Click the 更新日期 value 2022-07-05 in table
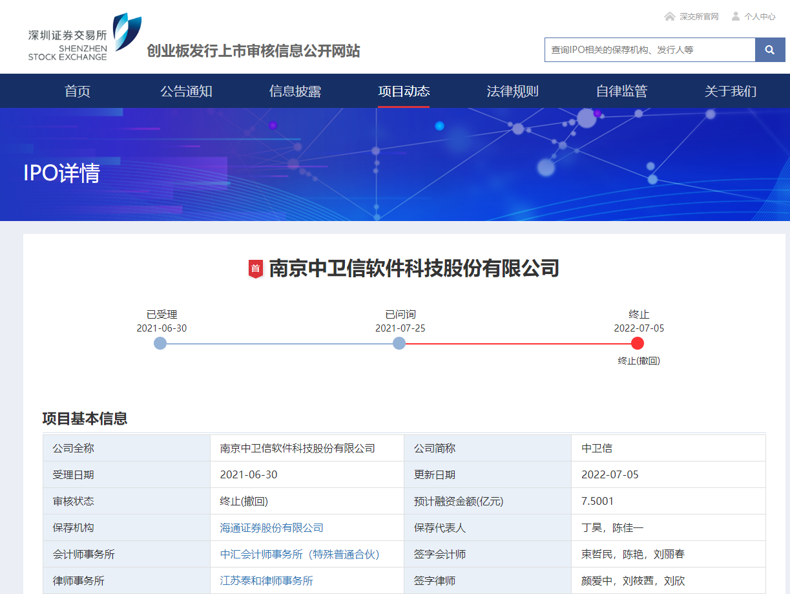790x594 pixels. click(x=610, y=475)
